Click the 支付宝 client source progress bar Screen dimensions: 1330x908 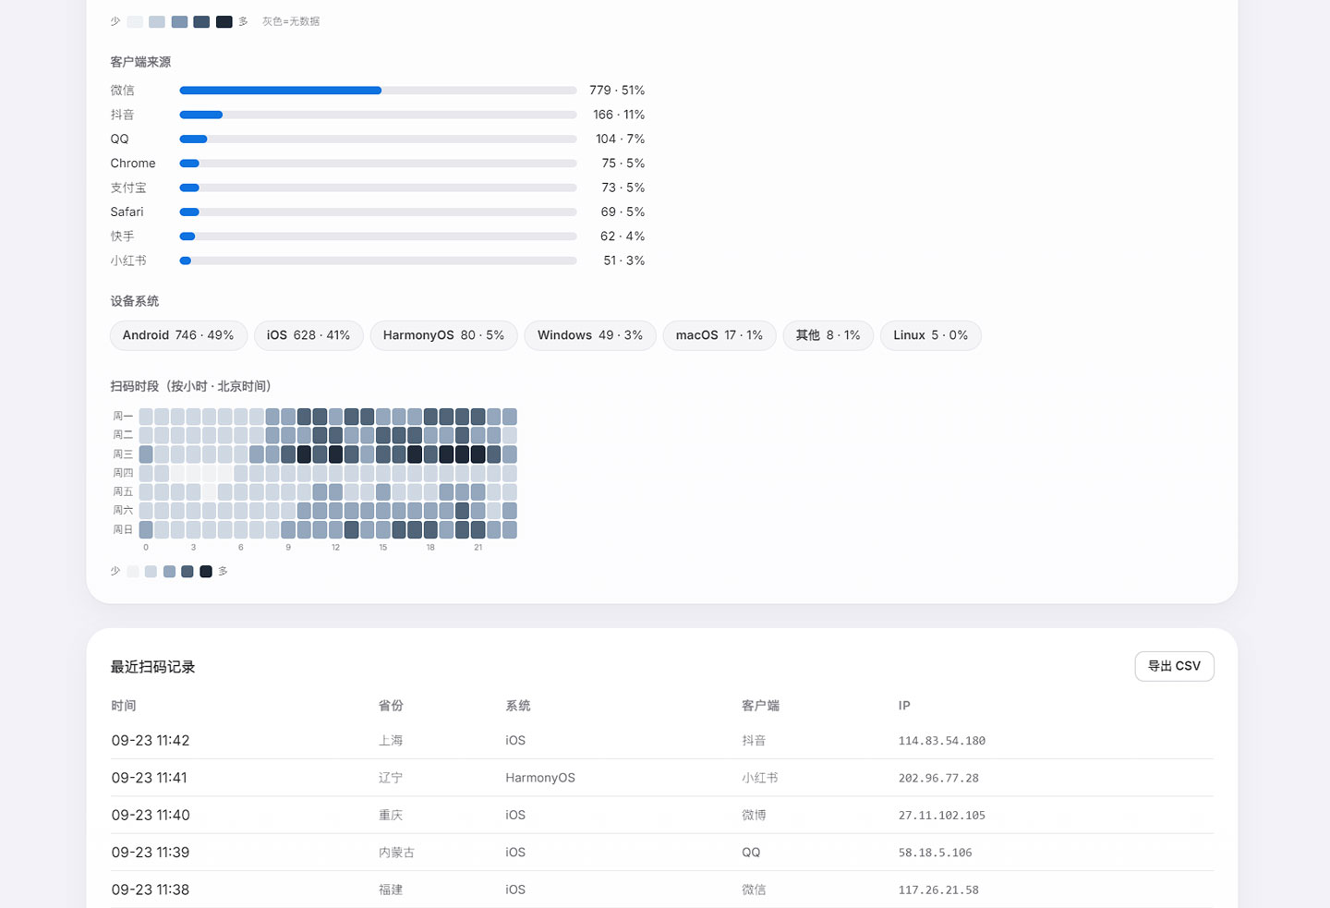(378, 188)
